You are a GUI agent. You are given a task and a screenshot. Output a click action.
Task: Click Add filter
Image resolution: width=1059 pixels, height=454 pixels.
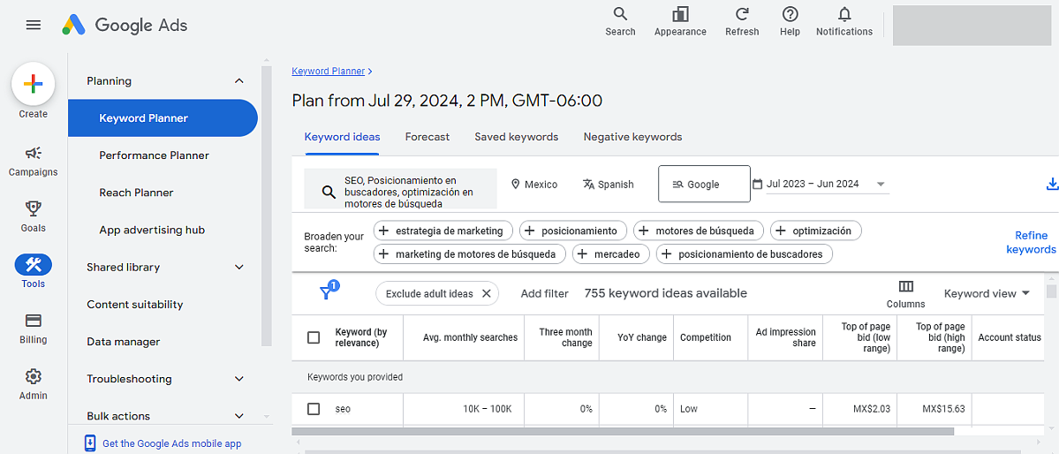(x=544, y=293)
